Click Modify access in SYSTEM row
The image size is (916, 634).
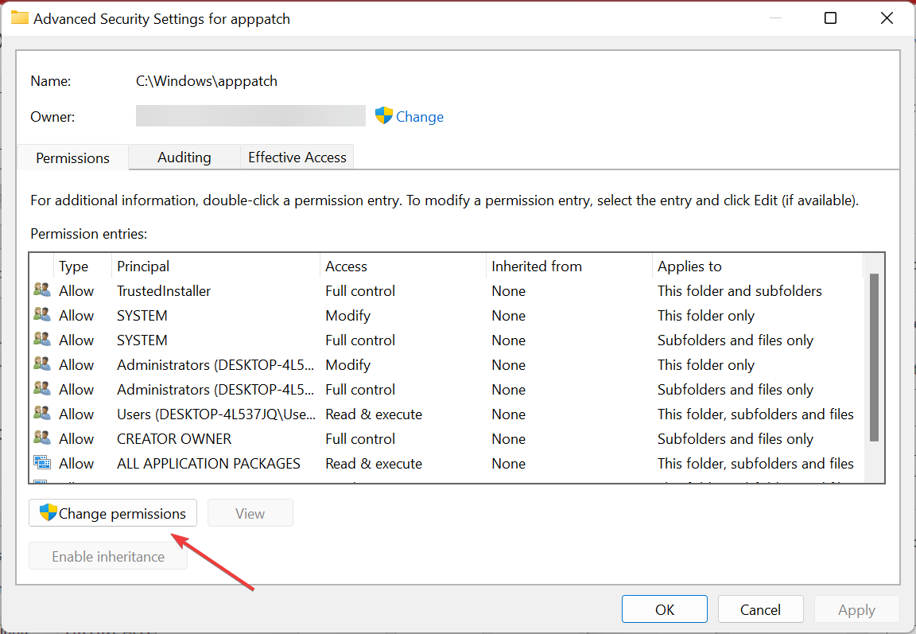point(348,316)
